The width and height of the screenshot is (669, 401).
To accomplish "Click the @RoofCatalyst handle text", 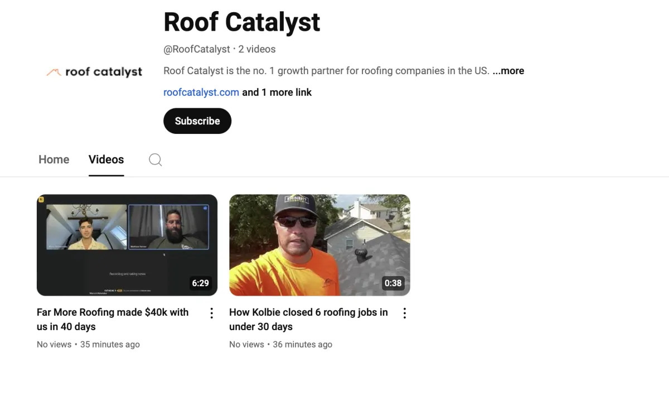I will tap(197, 49).
